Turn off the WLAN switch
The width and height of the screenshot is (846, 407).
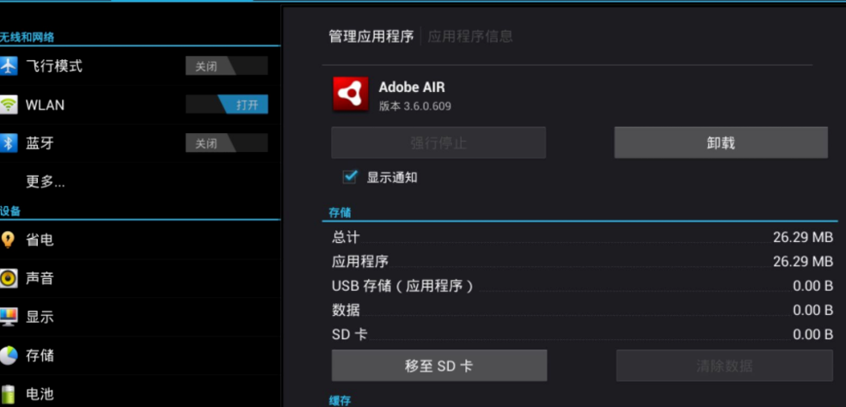pyautogui.click(x=227, y=105)
